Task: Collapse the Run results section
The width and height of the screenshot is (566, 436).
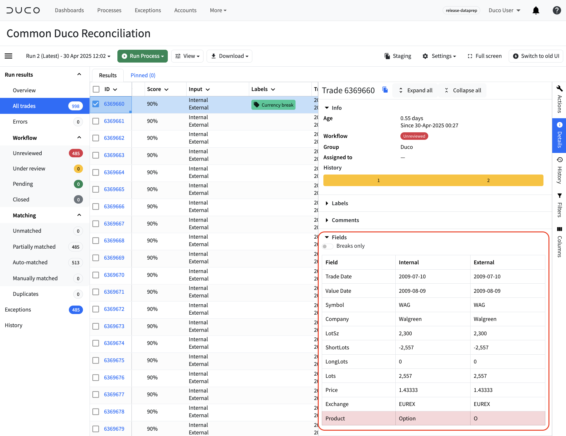Action: (79, 74)
